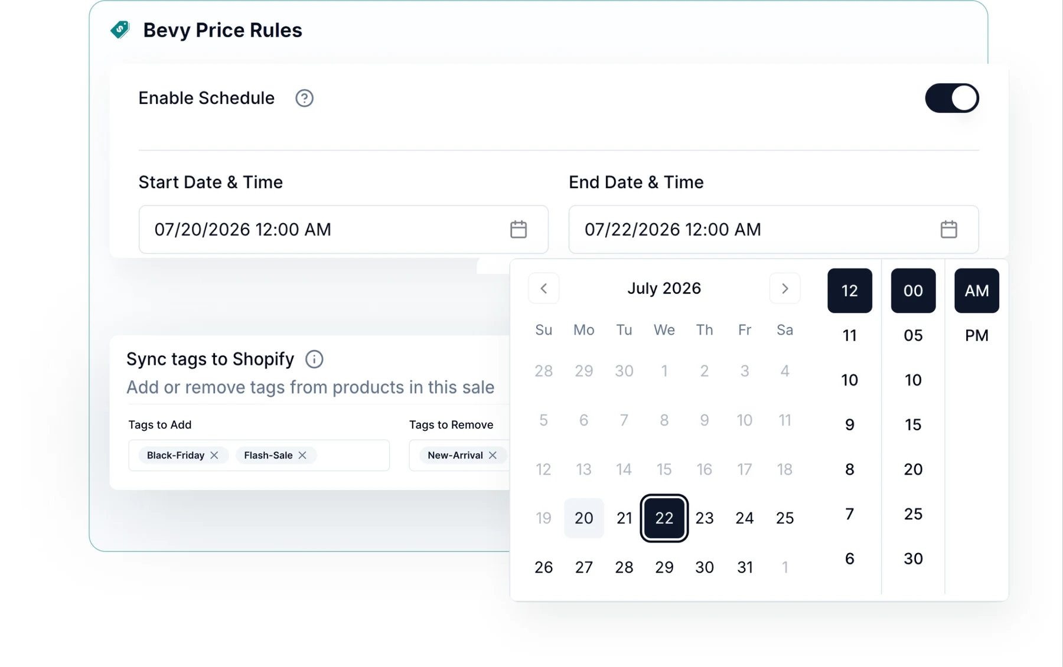1063x667 pixels.
Task: Click the Sync tags to Shopify heading
Action: point(210,359)
